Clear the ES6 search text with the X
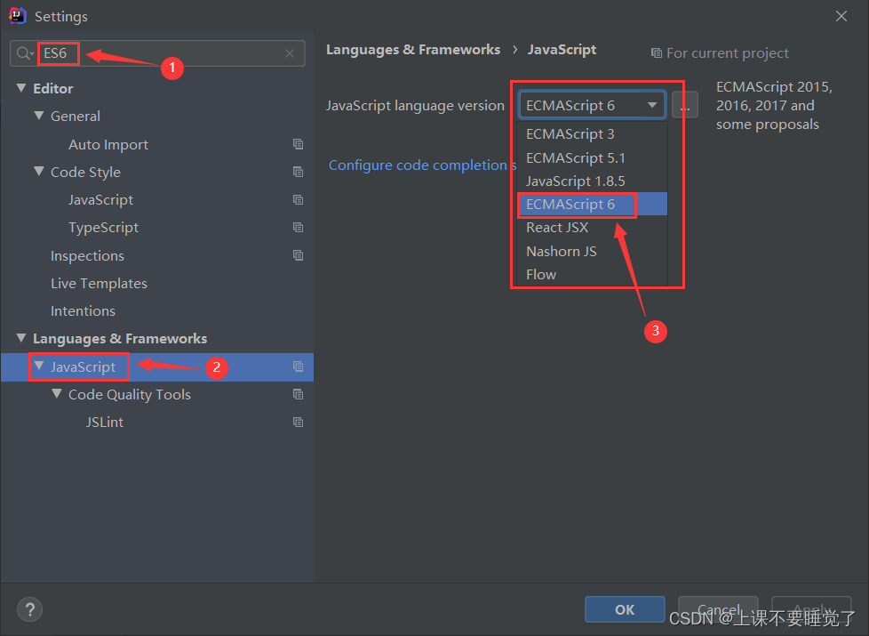869x636 pixels. tap(290, 53)
